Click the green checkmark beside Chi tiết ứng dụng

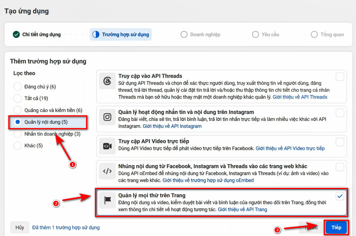click(x=16, y=34)
